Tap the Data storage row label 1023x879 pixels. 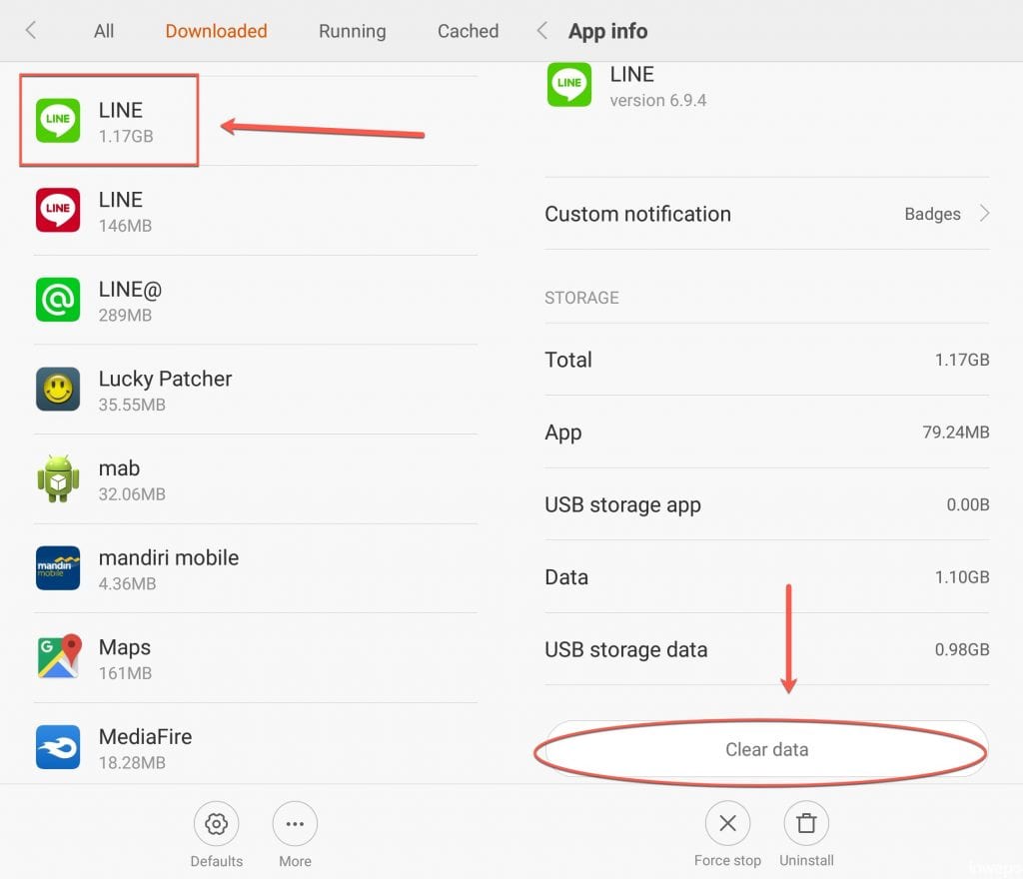point(566,577)
